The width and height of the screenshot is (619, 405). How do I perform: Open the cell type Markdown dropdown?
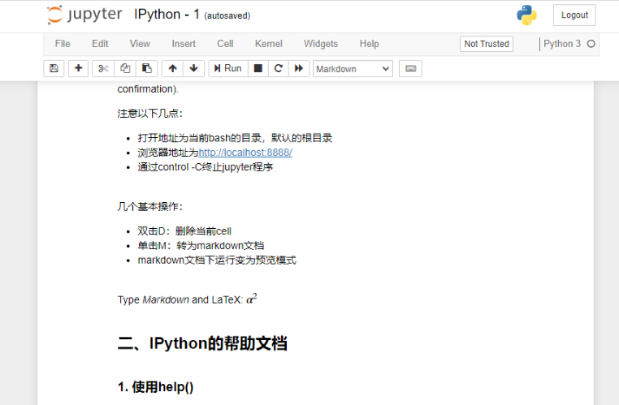pos(353,69)
